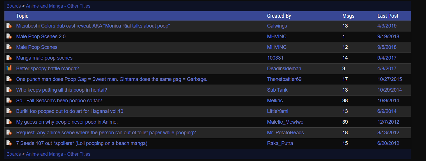View user profile Calwings
The width and height of the screenshot is (426, 161).
(x=277, y=26)
